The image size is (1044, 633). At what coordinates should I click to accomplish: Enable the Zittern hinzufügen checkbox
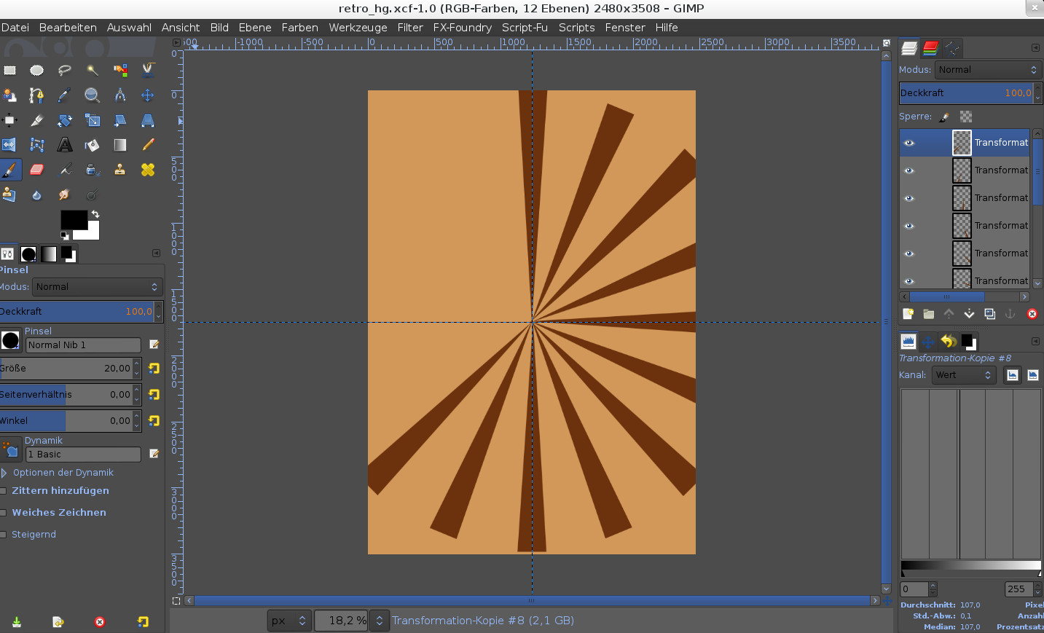4,491
